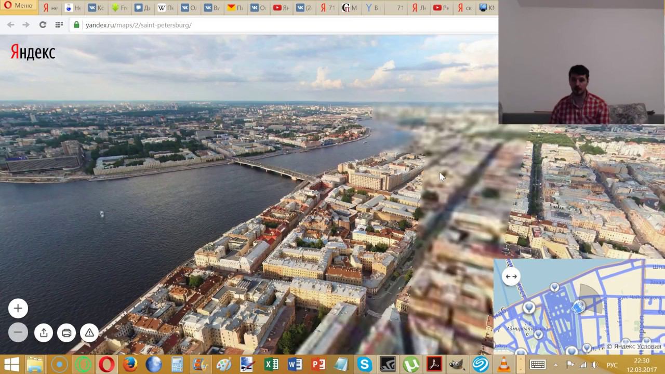Open the Условия terms link
The width and height of the screenshot is (665, 374).
[x=649, y=346]
